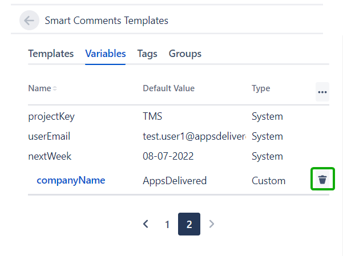
Task: Click the Default Value column header
Action: (168, 88)
